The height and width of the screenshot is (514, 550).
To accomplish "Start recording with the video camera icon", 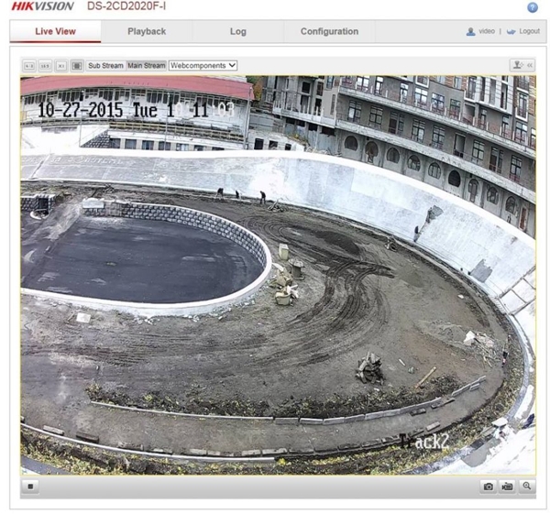I will (x=507, y=487).
